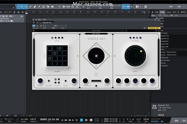The image size is (187, 124).
Task: Open the top-left dropdown arrow above the track list
Action: coord(13,8)
